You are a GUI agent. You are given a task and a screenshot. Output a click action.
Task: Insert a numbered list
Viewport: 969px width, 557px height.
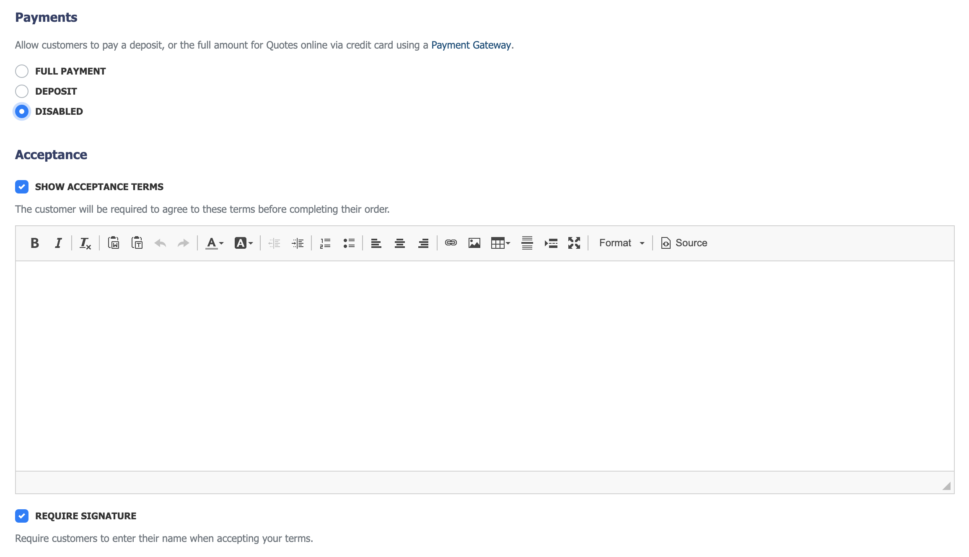pyautogui.click(x=325, y=243)
